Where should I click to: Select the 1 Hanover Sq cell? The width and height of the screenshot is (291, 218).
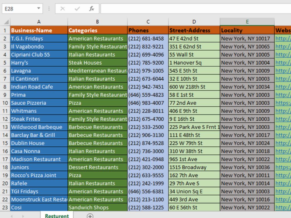[194, 63]
